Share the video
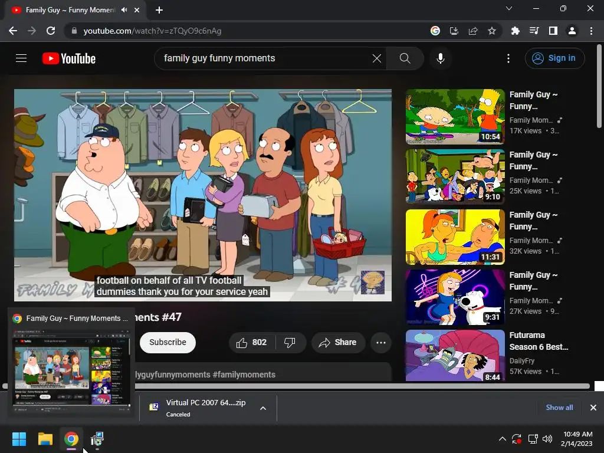Screen dimensions: 604x453 click(338, 343)
